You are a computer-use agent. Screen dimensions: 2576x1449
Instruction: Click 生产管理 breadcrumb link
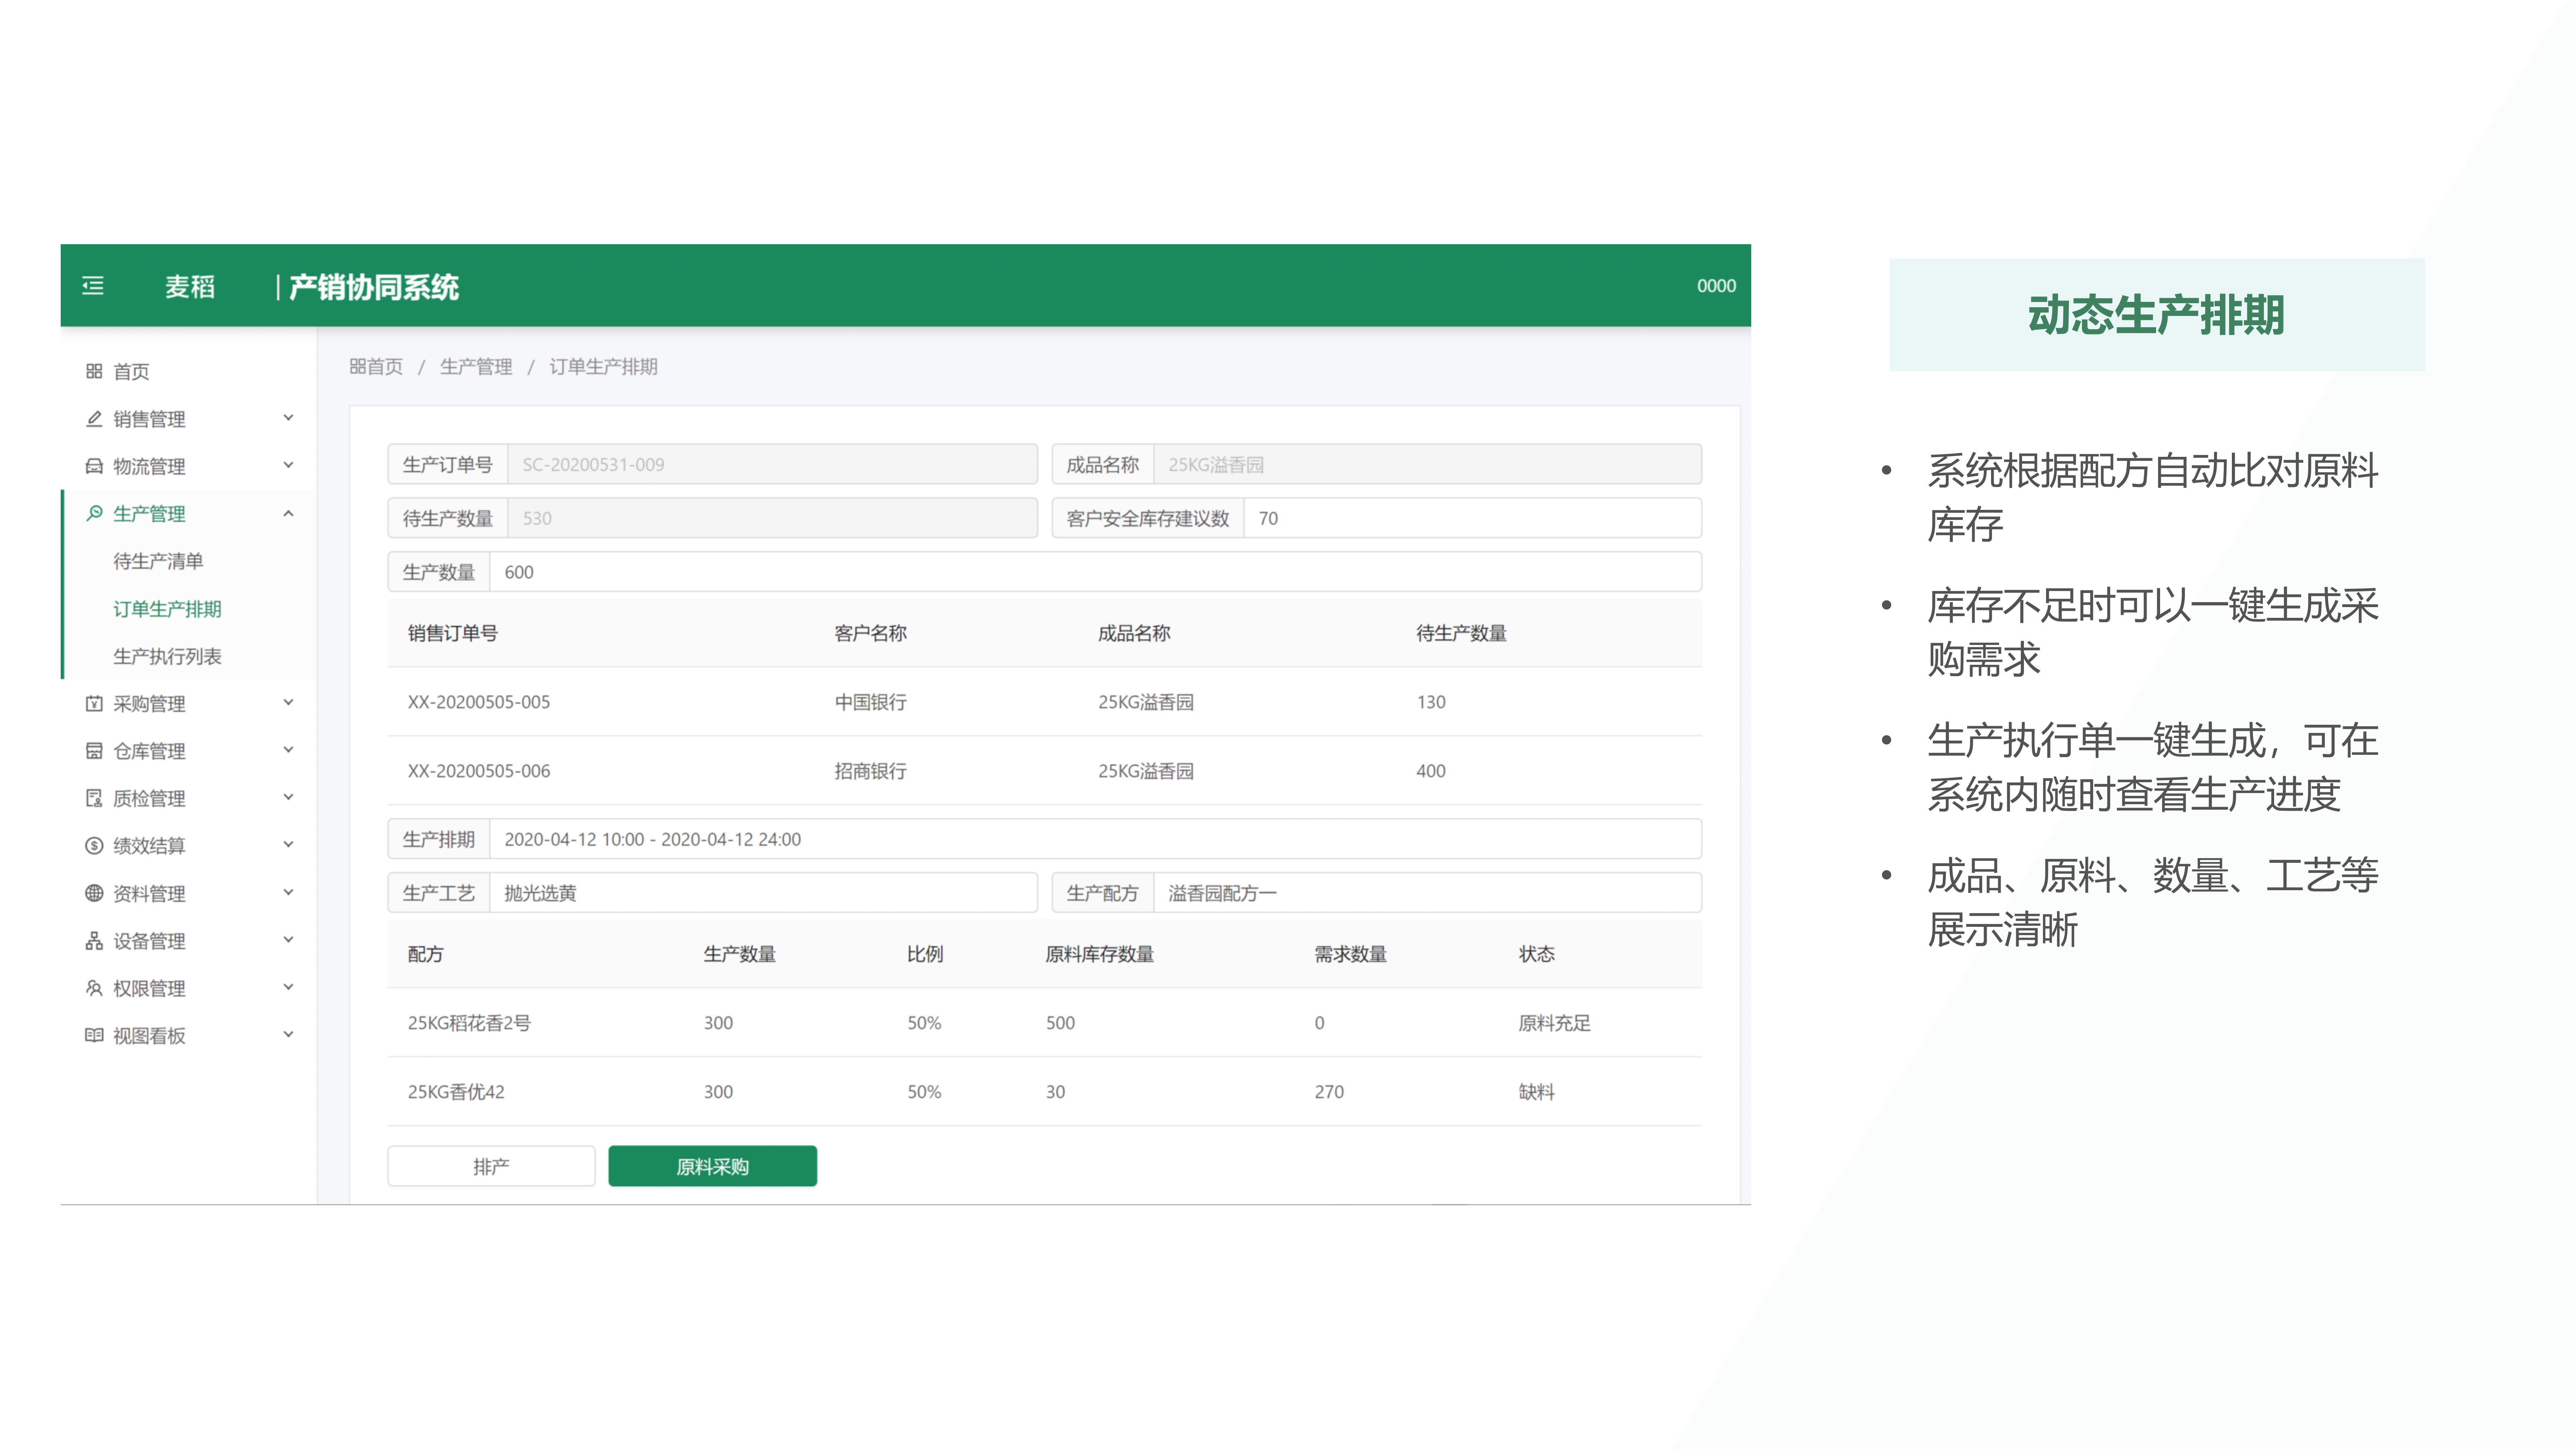(x=476, y=367)
